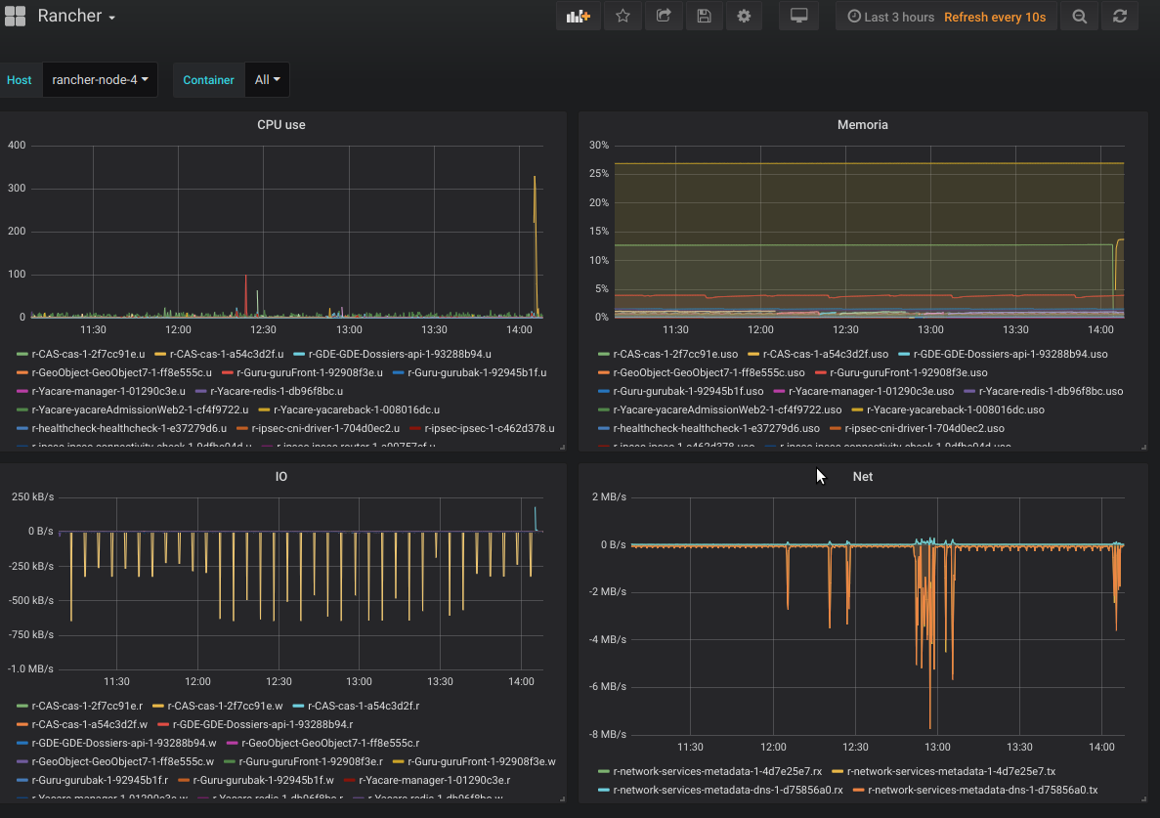Select r-network-services-metadata-1-4d7e25e7.tx Net entry

[x=951, y=771]
